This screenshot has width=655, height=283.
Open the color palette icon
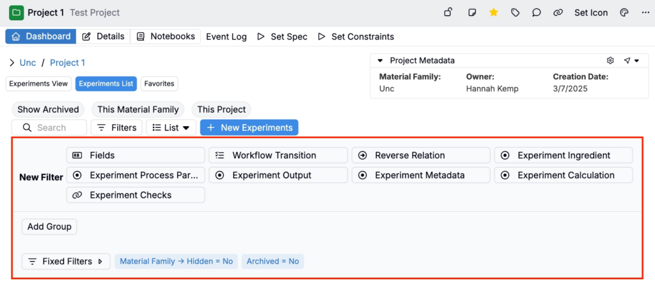(x=624, y=12)
